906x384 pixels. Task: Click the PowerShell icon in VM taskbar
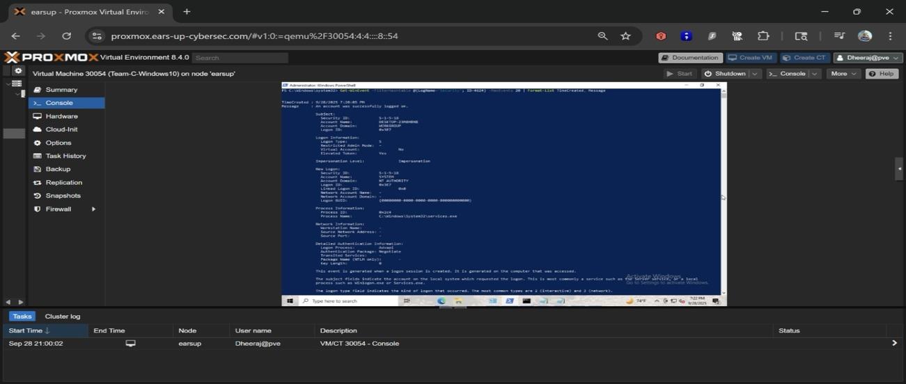tap(510, 301)
